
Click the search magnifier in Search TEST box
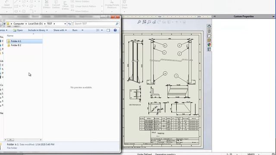(x=117, y=24)
